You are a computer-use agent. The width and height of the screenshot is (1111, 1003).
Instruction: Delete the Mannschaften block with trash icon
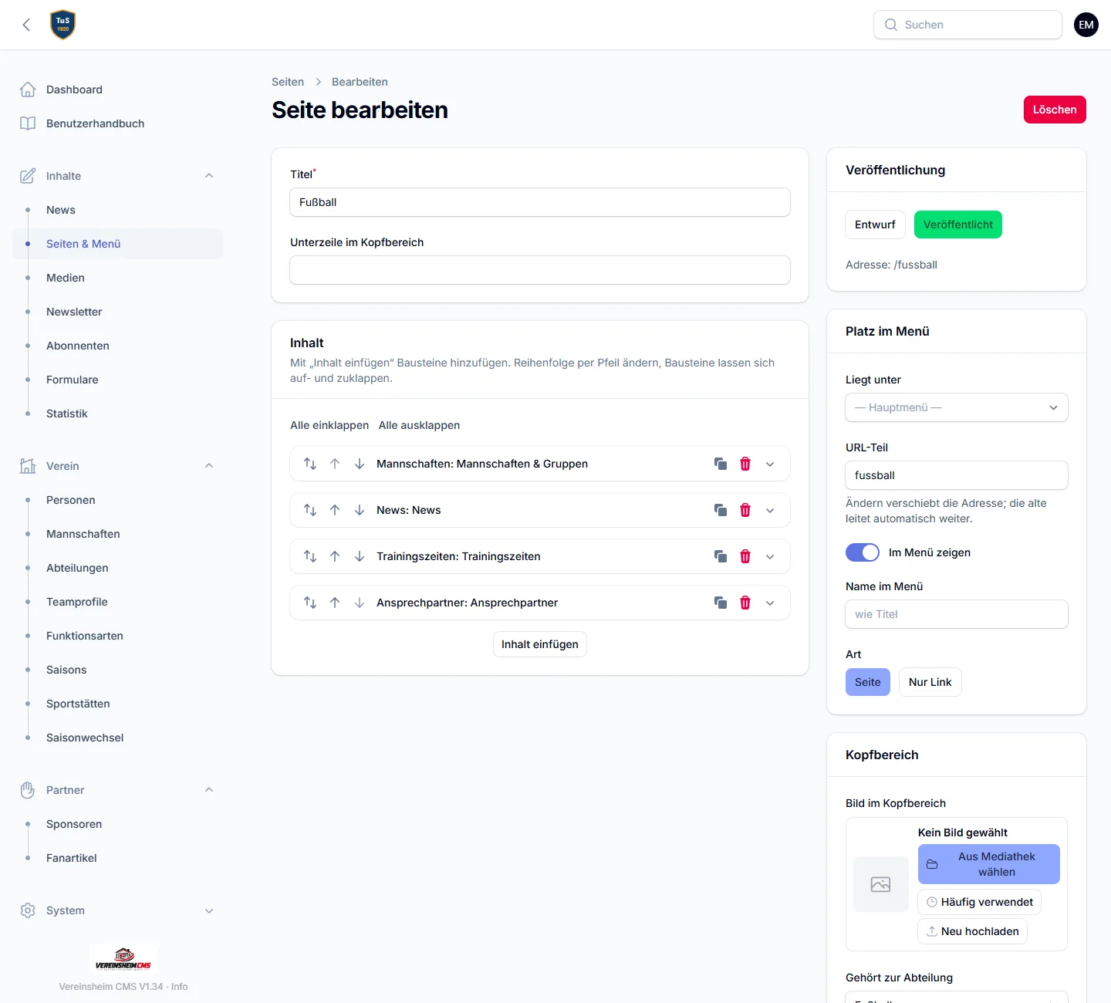pos(745,464)
